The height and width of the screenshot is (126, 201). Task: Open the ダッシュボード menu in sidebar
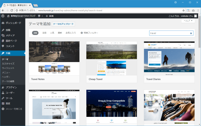[x=13, y=23]
